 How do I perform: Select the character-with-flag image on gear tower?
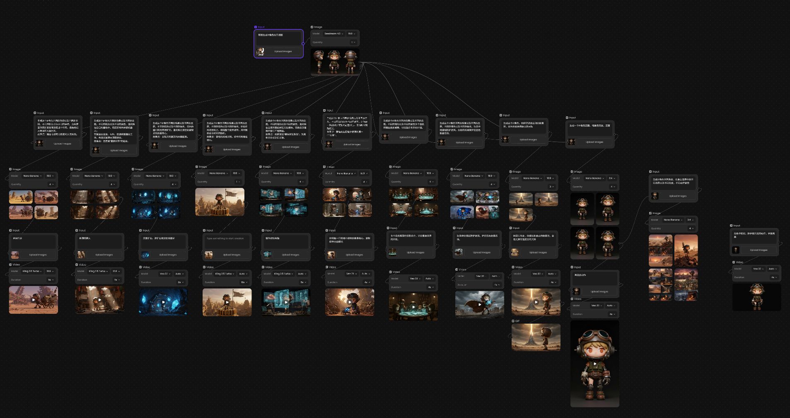pyautogui.click(x=220, y=202)
